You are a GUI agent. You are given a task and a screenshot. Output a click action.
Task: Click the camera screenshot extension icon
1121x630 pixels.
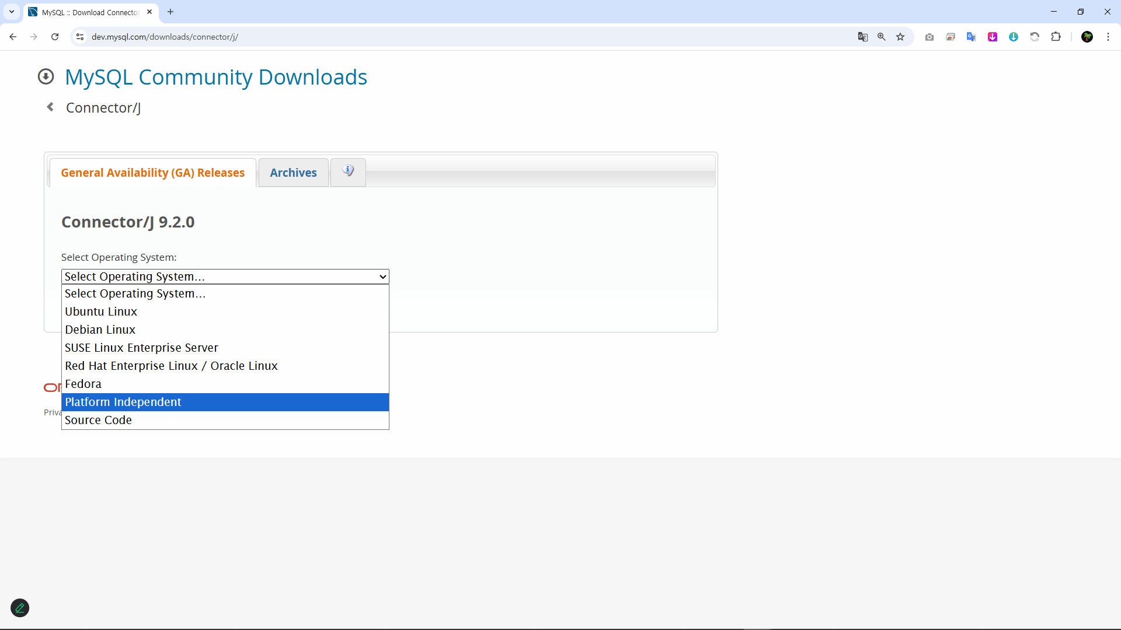pyautogui.click(x=929, y=37)
